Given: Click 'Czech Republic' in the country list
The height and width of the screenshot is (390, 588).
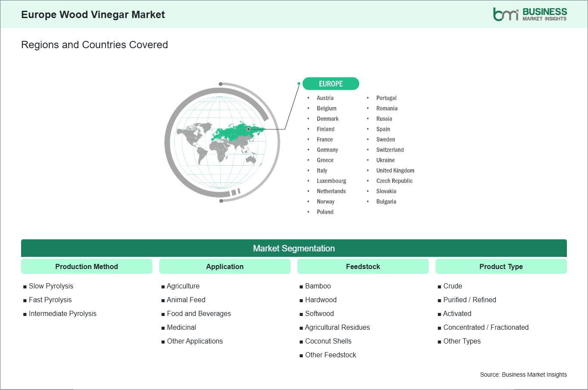Looking at the screenshot, I should point(394,181).
